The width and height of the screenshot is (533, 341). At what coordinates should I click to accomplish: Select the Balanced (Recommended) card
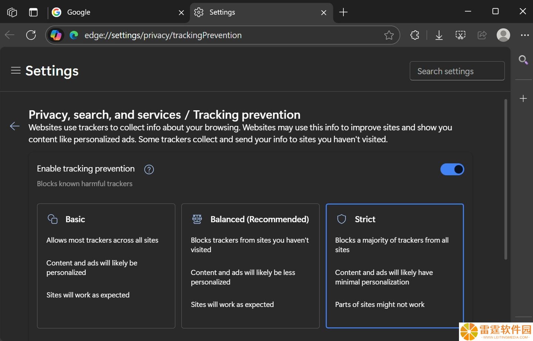251,266
